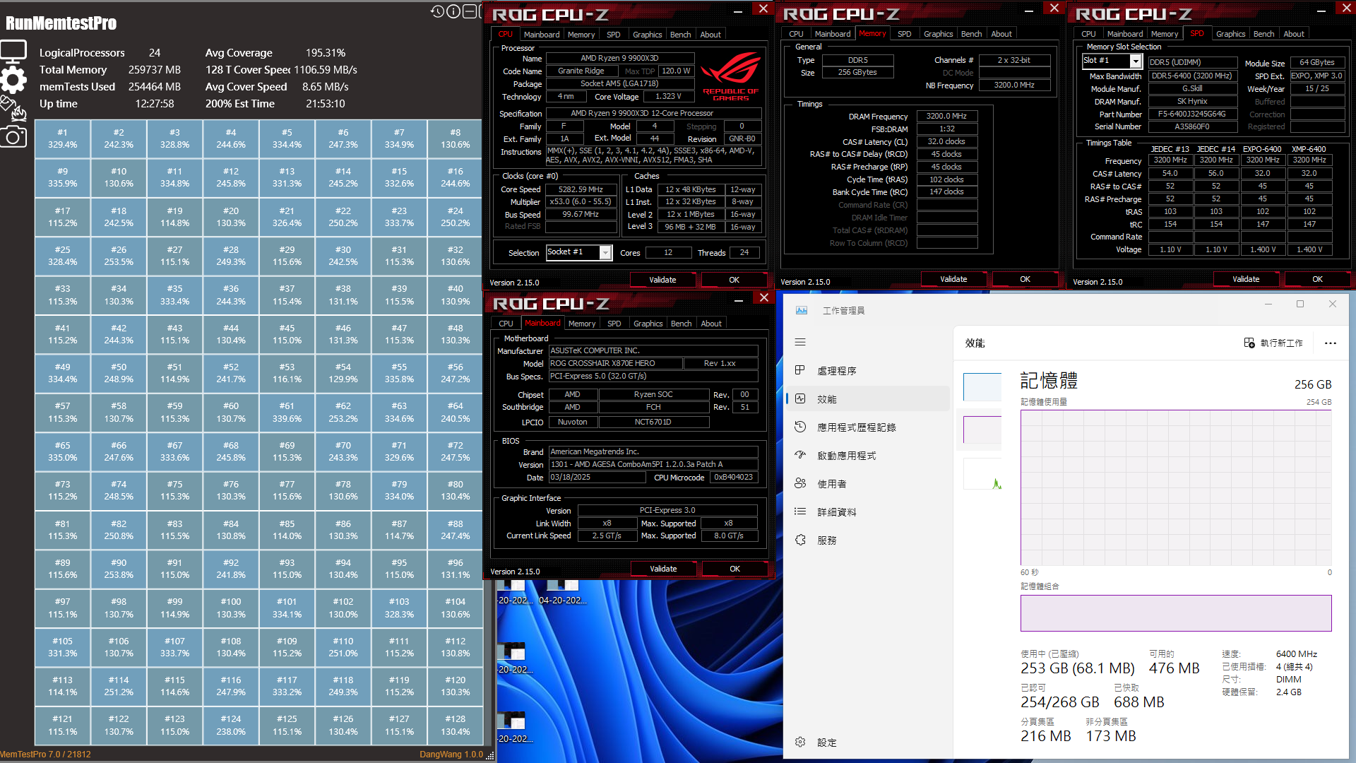
Task: Select the SPD tab in the left CPU-Z window
Action: (x=614, y=34)
